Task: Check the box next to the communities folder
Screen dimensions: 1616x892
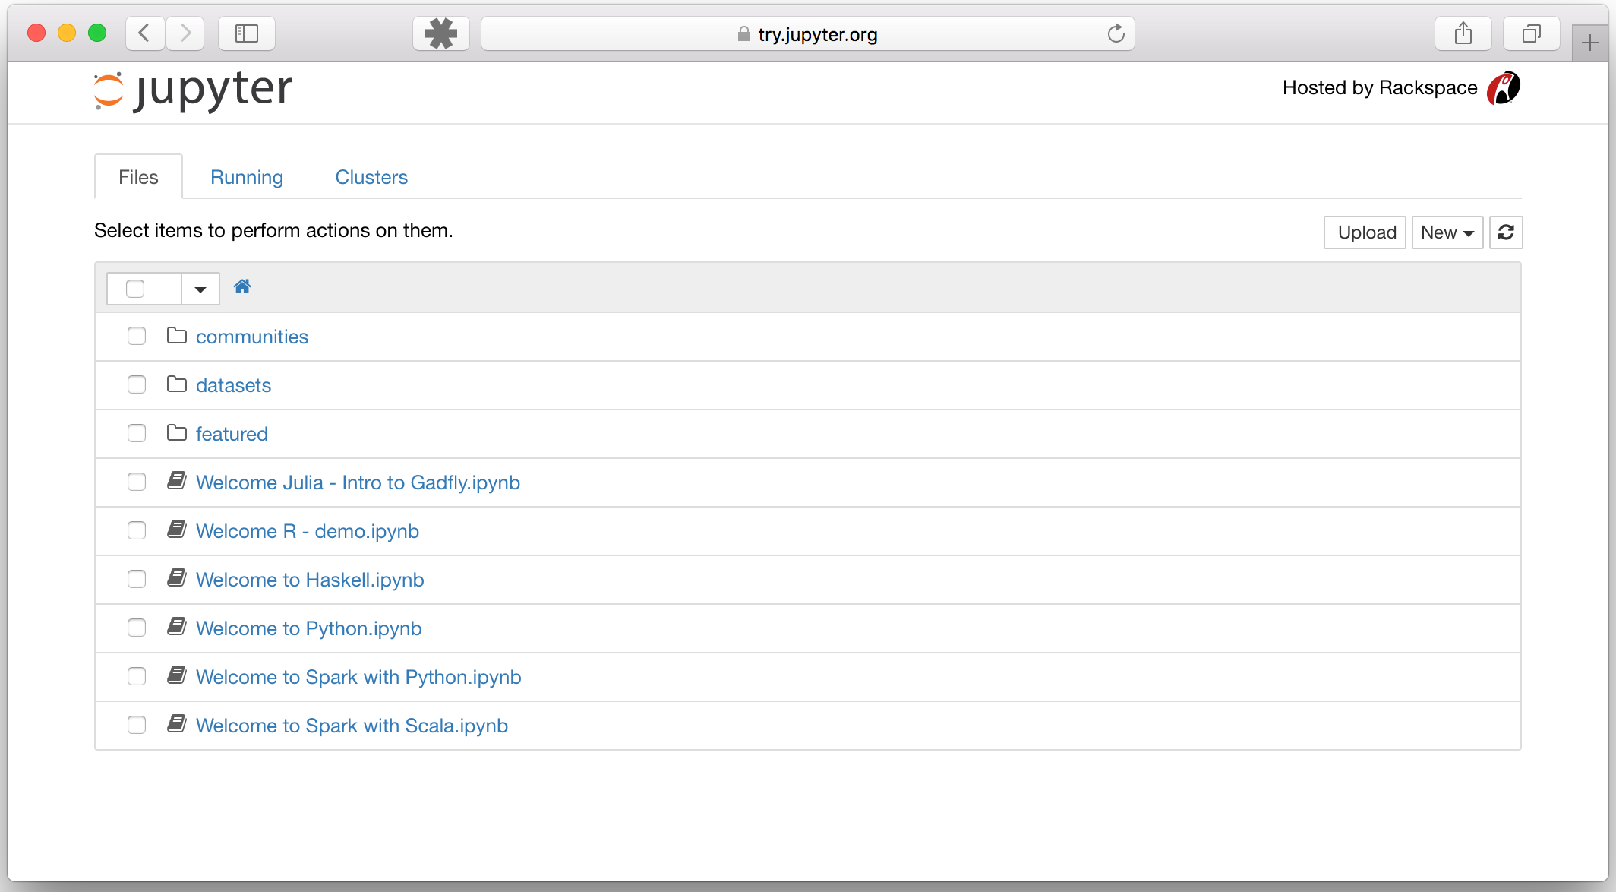Action: [137, 336]
